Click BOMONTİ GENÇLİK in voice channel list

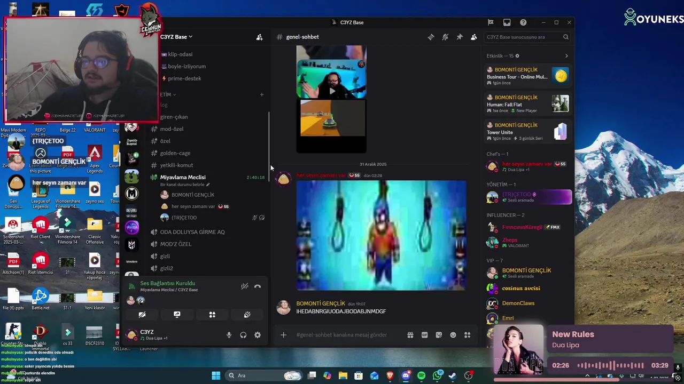[x=193, y=195]
